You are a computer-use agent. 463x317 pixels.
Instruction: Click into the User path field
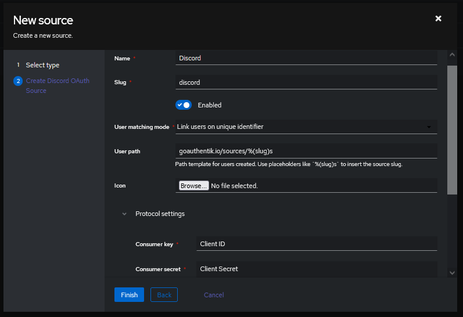pos(306,151)
